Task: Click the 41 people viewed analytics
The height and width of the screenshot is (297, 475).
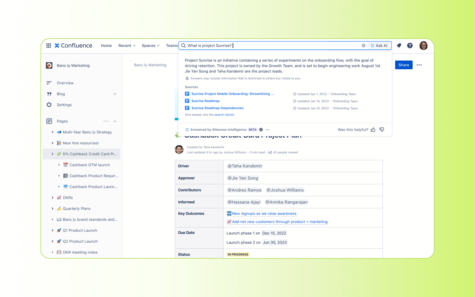Action: (283, 152)
